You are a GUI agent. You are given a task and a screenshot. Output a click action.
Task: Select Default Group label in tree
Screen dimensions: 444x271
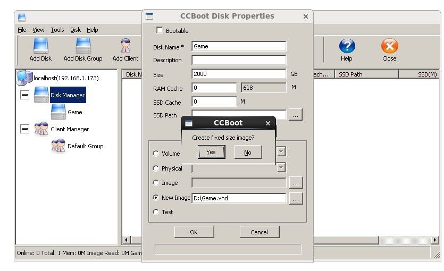tap(85, 146)
